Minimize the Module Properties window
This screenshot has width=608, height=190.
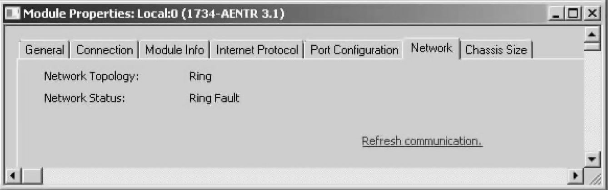[x=557, y=15]
